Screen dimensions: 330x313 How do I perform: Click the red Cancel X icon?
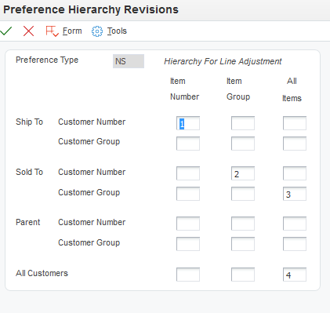click(x=28, y=31)
